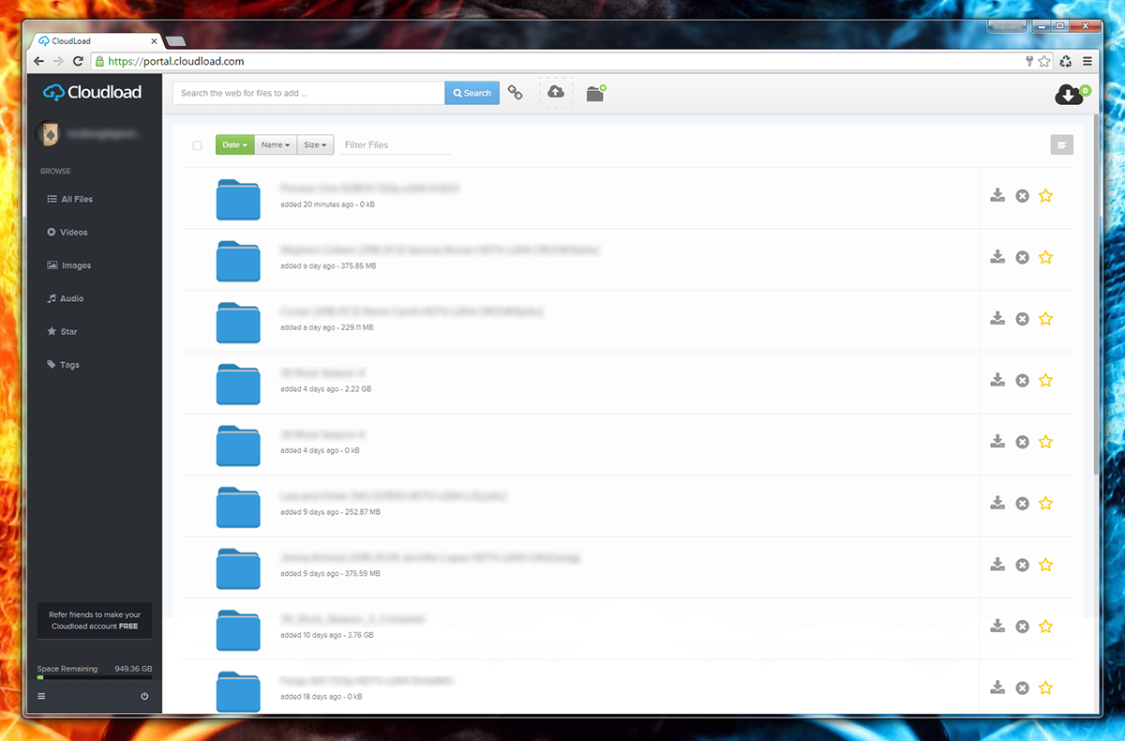The width and height of the screenshot is (1125, 741).
Task: Favorite the last folder using its star
Action: (1045, 688)
